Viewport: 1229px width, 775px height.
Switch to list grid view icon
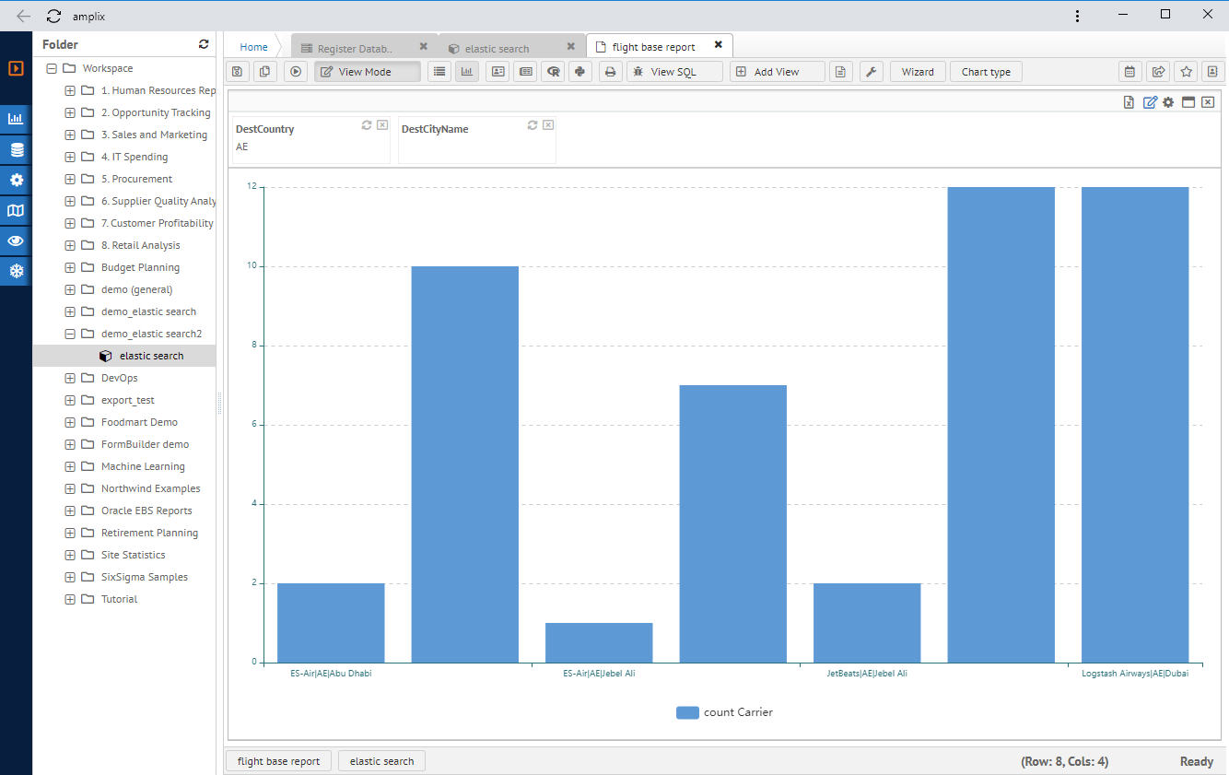coord(439,72)
